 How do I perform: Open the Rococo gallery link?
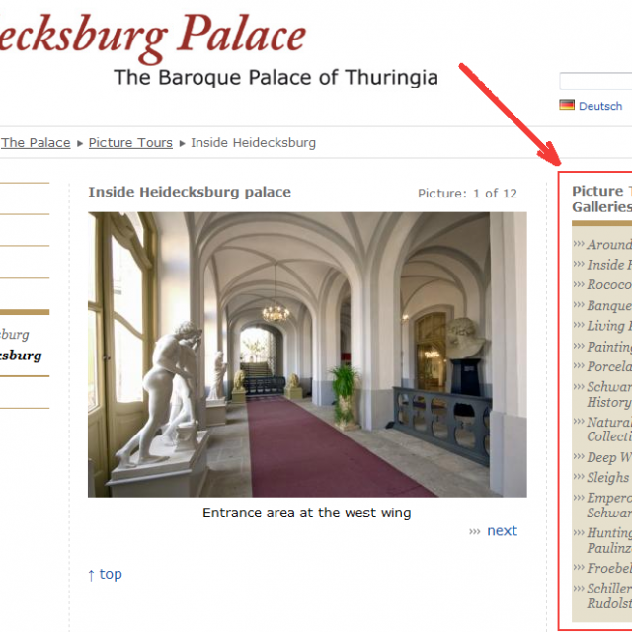point(608,284)
